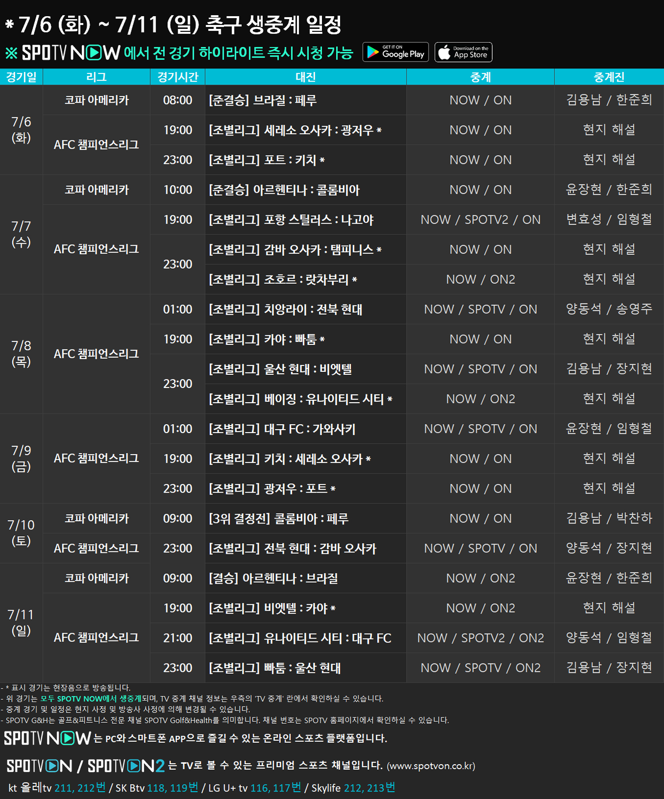Open the www.spotvon.co.kr link
This screenshot has height=799, width=664.
pyautogui.click(x=431, y=766)
